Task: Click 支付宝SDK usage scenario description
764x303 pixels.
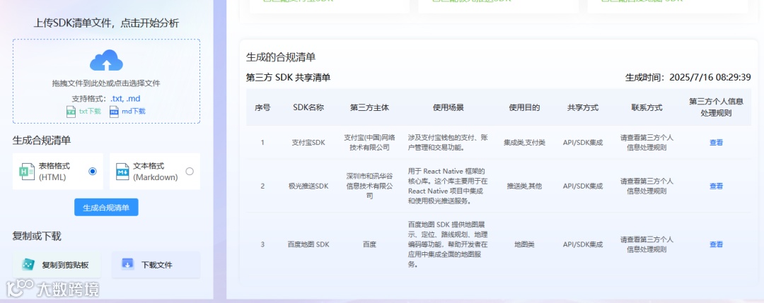Action: (448, 142)
